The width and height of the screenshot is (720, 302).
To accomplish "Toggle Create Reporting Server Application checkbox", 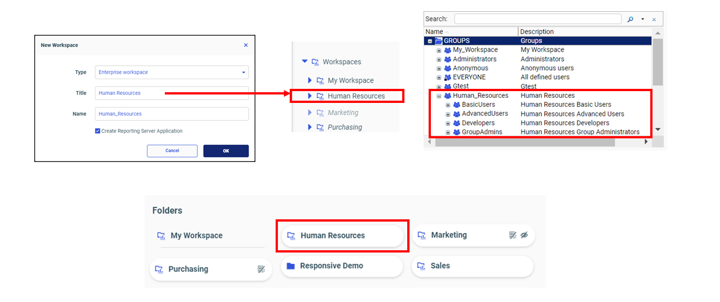I will pos(98,131).
